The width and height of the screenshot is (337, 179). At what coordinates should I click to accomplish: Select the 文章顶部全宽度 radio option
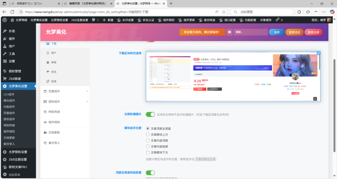click(x=148, y=129)
